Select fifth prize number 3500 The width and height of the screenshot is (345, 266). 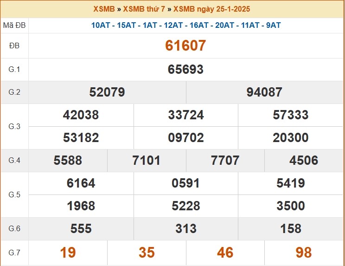(x=291, y=206)
